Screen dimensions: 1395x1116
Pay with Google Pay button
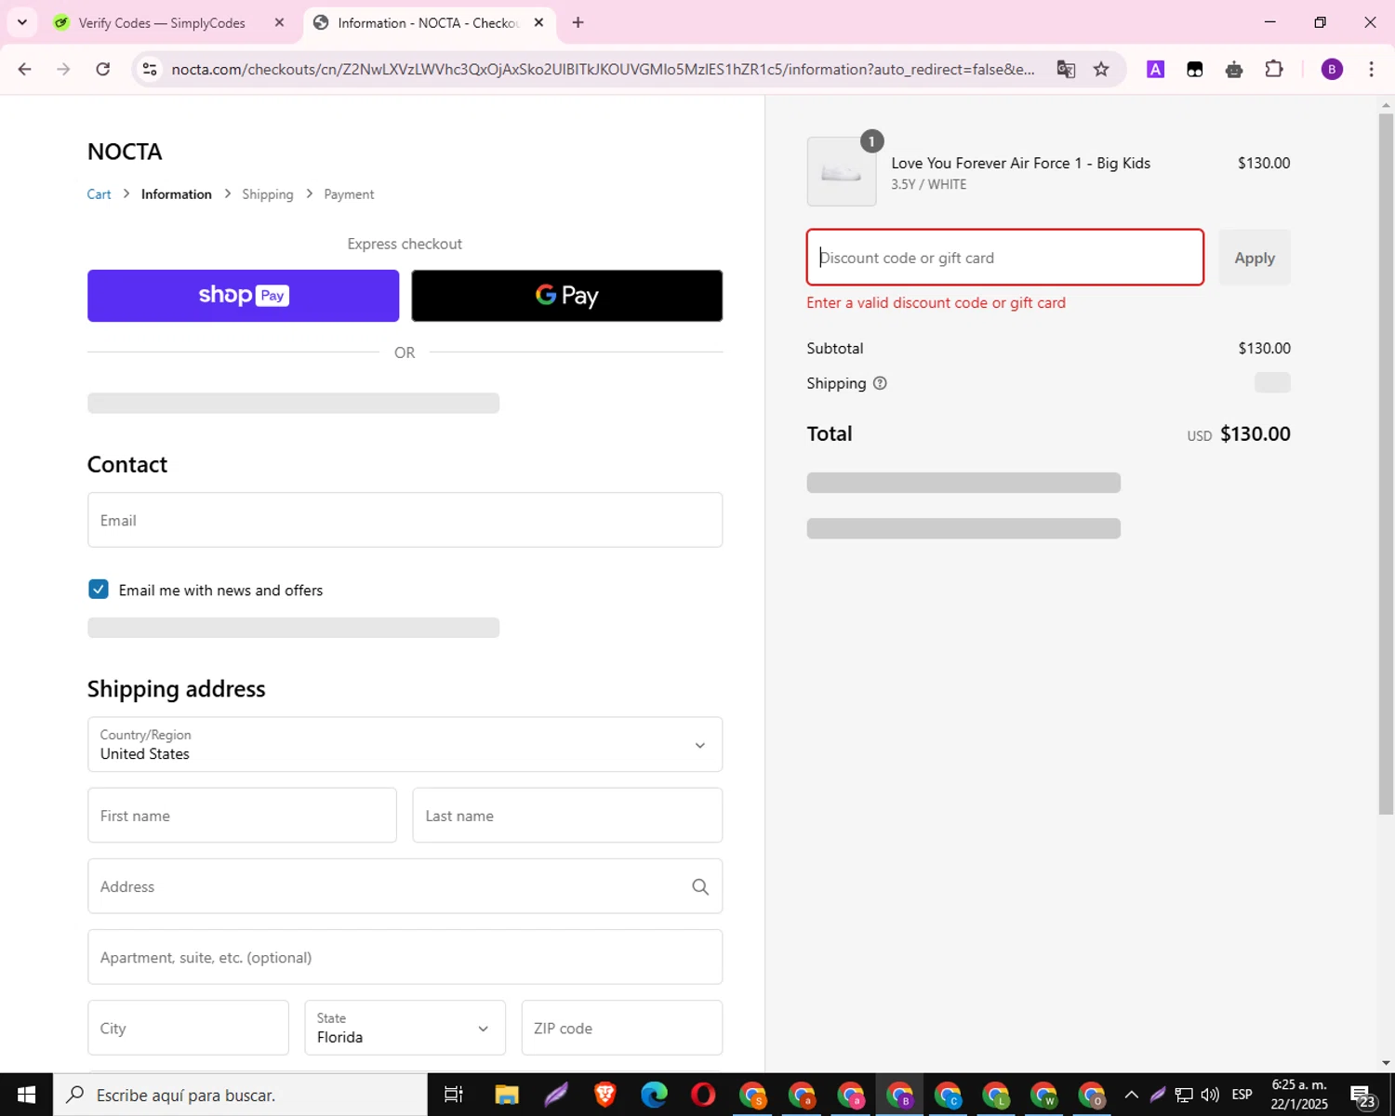tap(567, 296)
